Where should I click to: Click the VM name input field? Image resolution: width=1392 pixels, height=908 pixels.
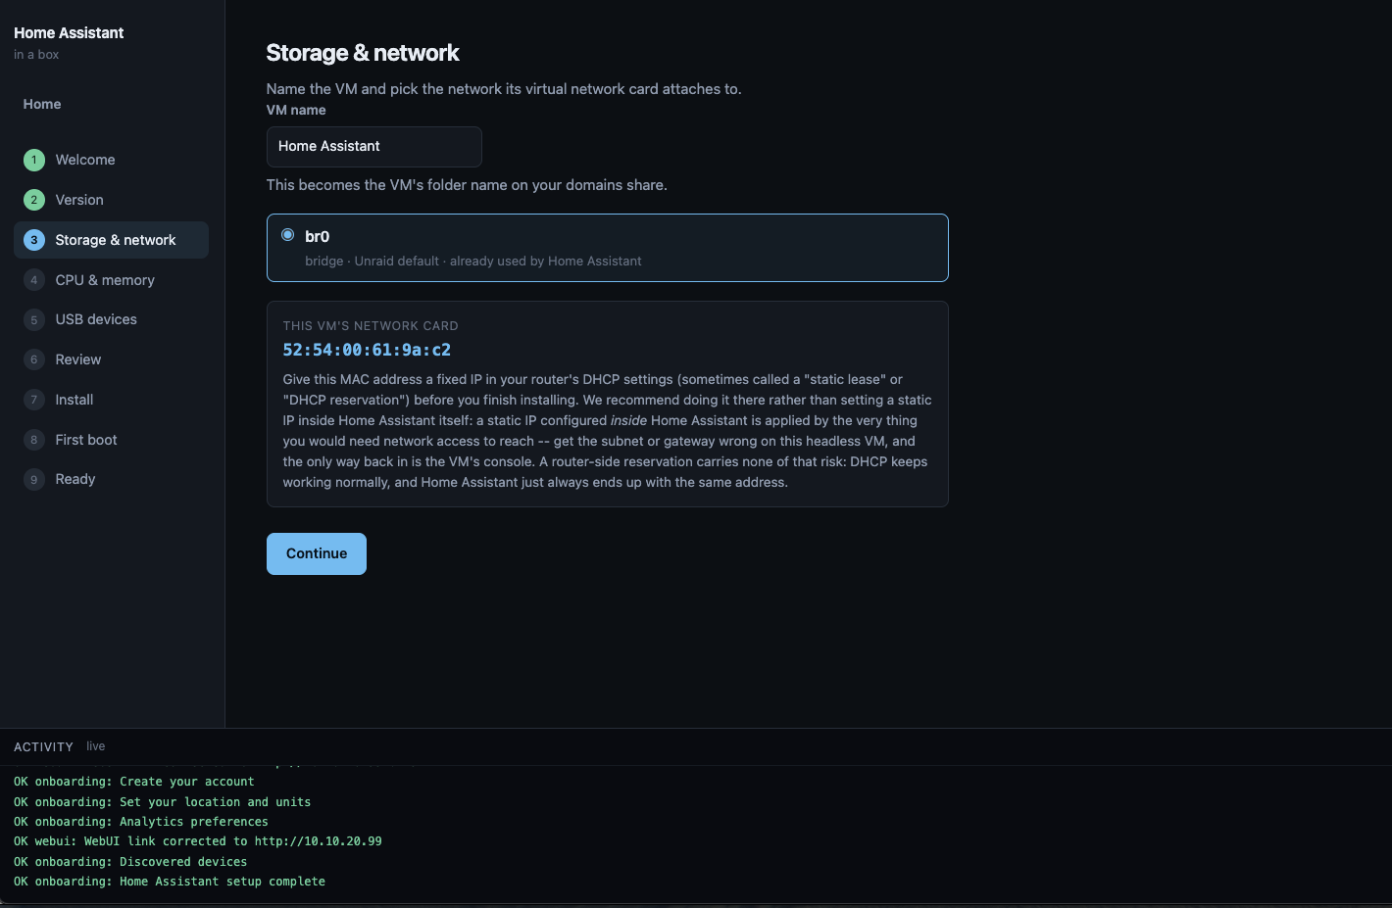click(x=374, y=147)
